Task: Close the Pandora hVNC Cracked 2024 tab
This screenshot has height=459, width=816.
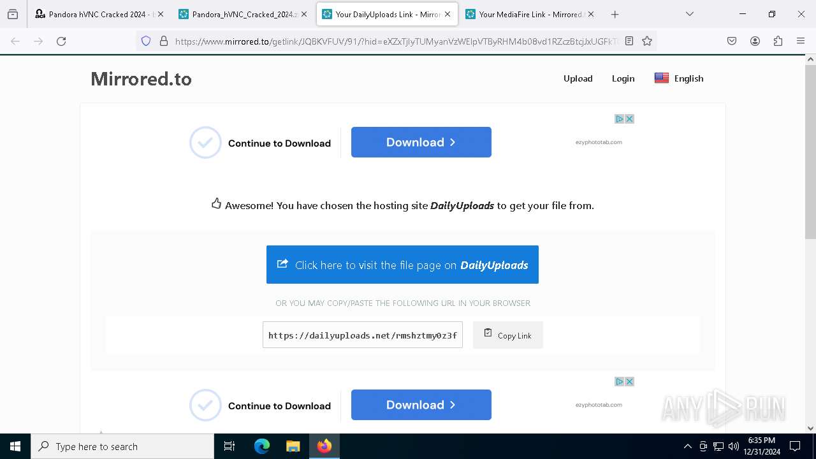Action: click(160, 14)
